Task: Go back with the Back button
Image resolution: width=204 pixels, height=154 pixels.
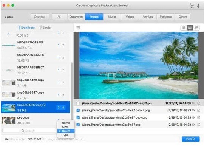Action: pos(9,17)
